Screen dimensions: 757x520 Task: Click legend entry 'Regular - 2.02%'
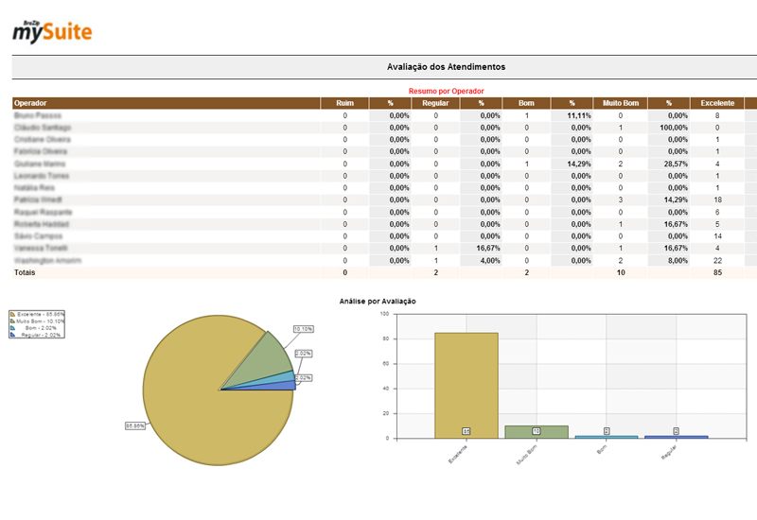point(41,335)
